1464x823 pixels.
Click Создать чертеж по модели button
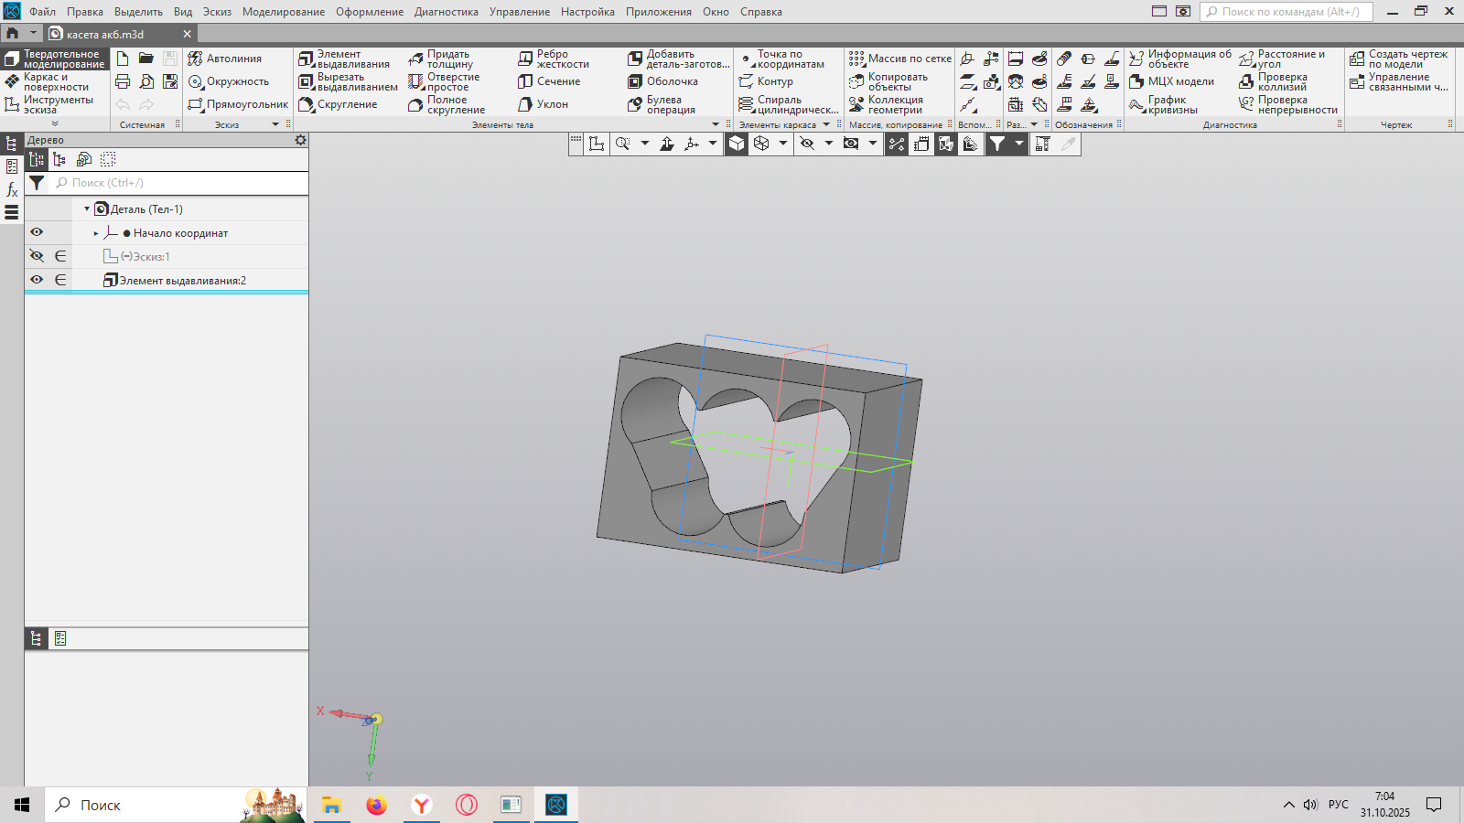point(1399,59)
